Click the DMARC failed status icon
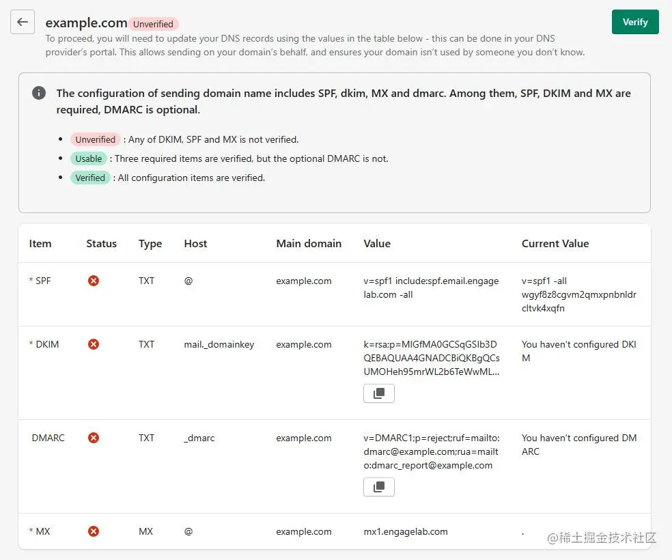 (x=94, y=438)
